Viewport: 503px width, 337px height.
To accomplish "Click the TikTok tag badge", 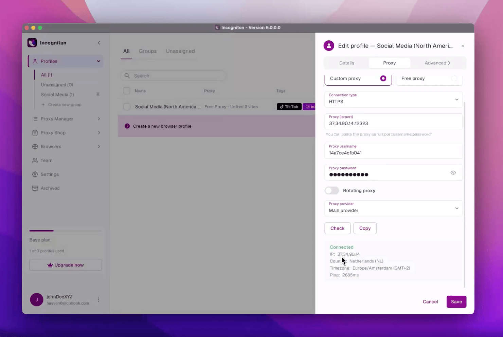I will (289, 107).
